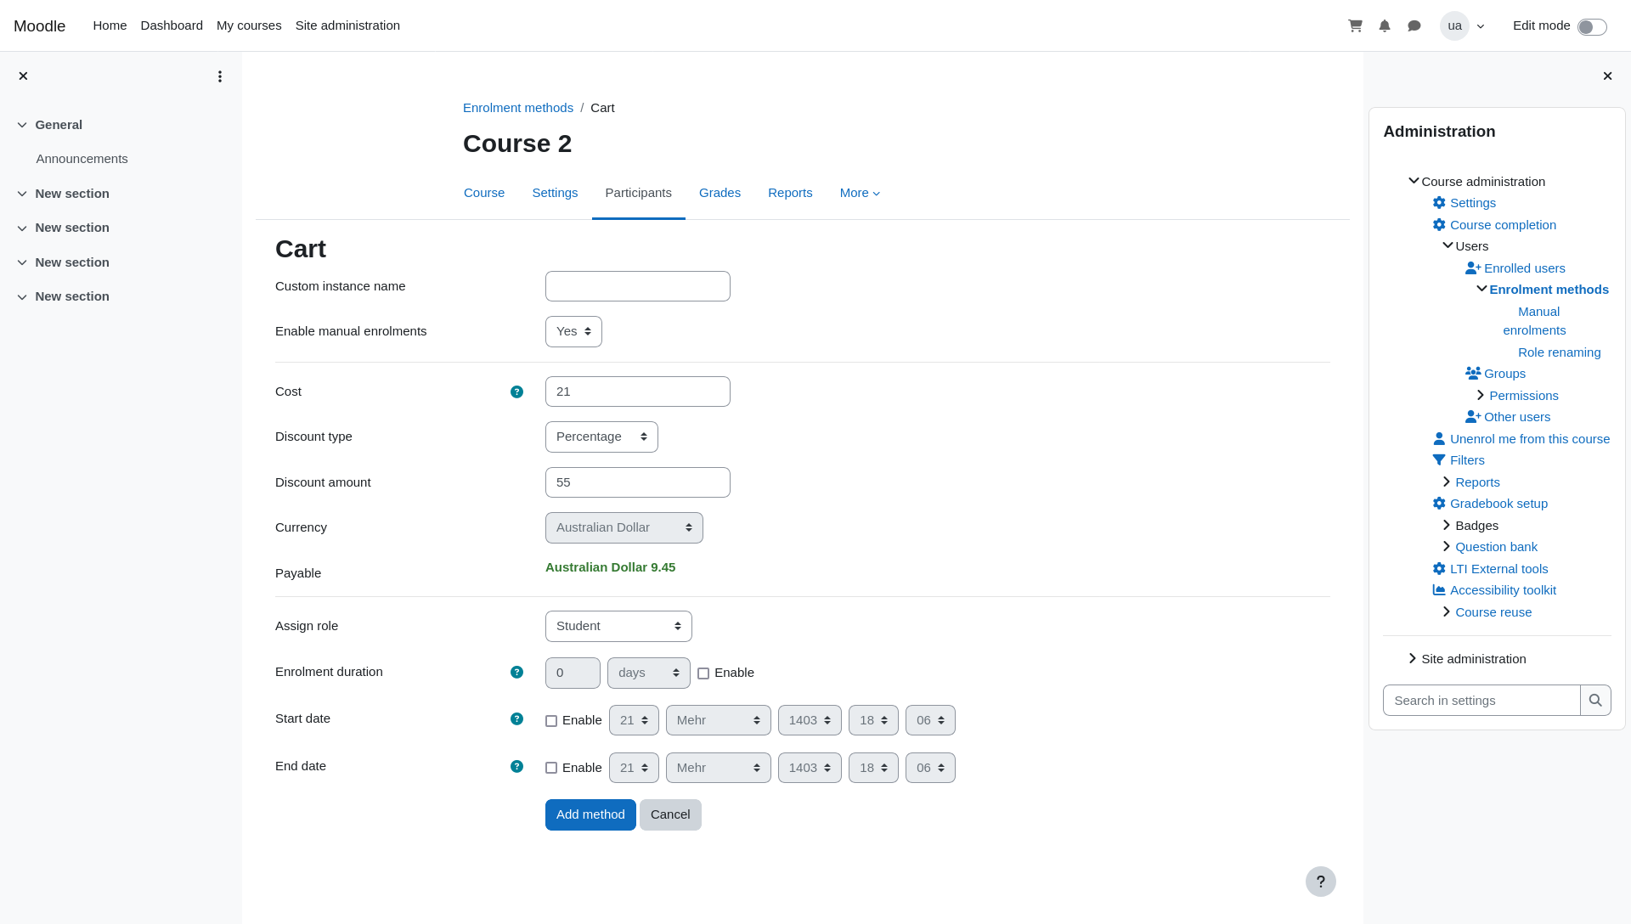Click the Add method button
The image size is (1631, 924).
[x=590, y=814]
